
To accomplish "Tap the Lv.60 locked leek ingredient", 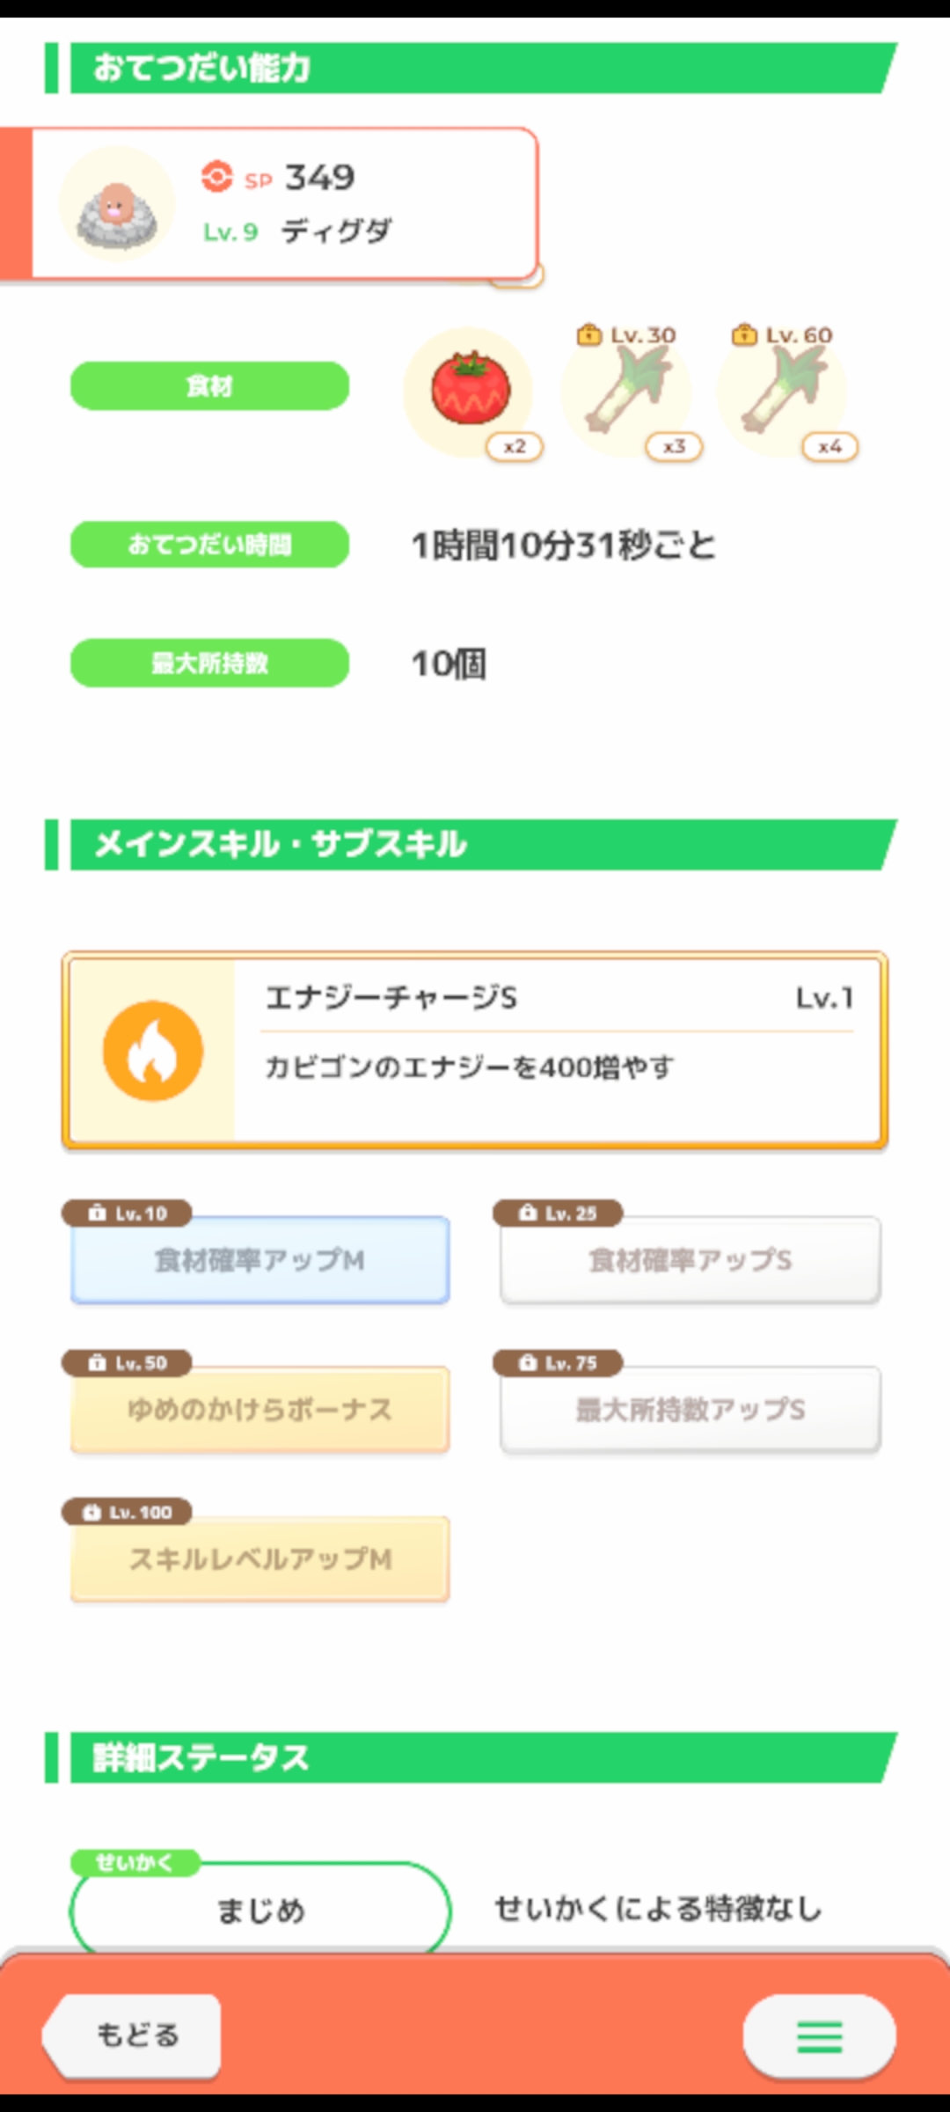I will (x=782, y=390).
